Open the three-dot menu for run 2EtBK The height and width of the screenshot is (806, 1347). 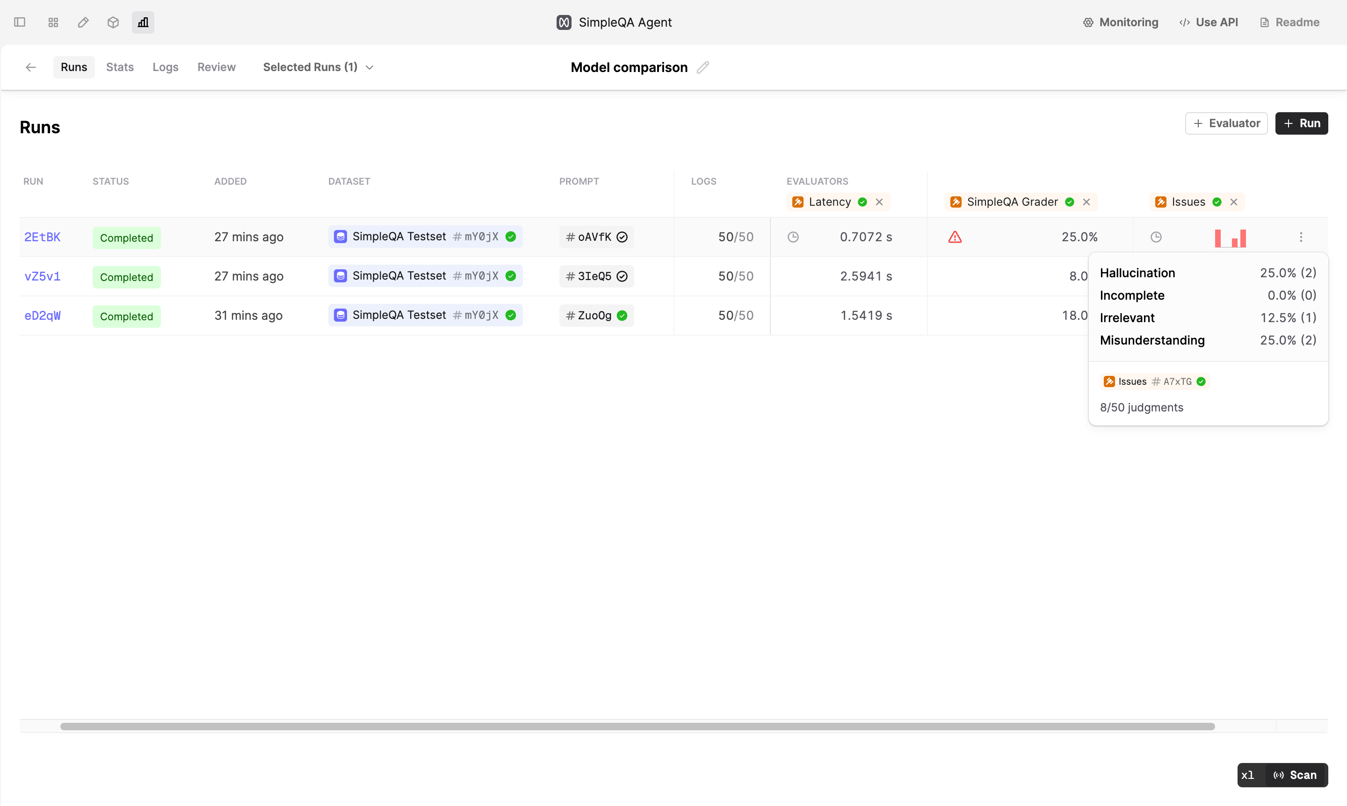[1301, 237]
